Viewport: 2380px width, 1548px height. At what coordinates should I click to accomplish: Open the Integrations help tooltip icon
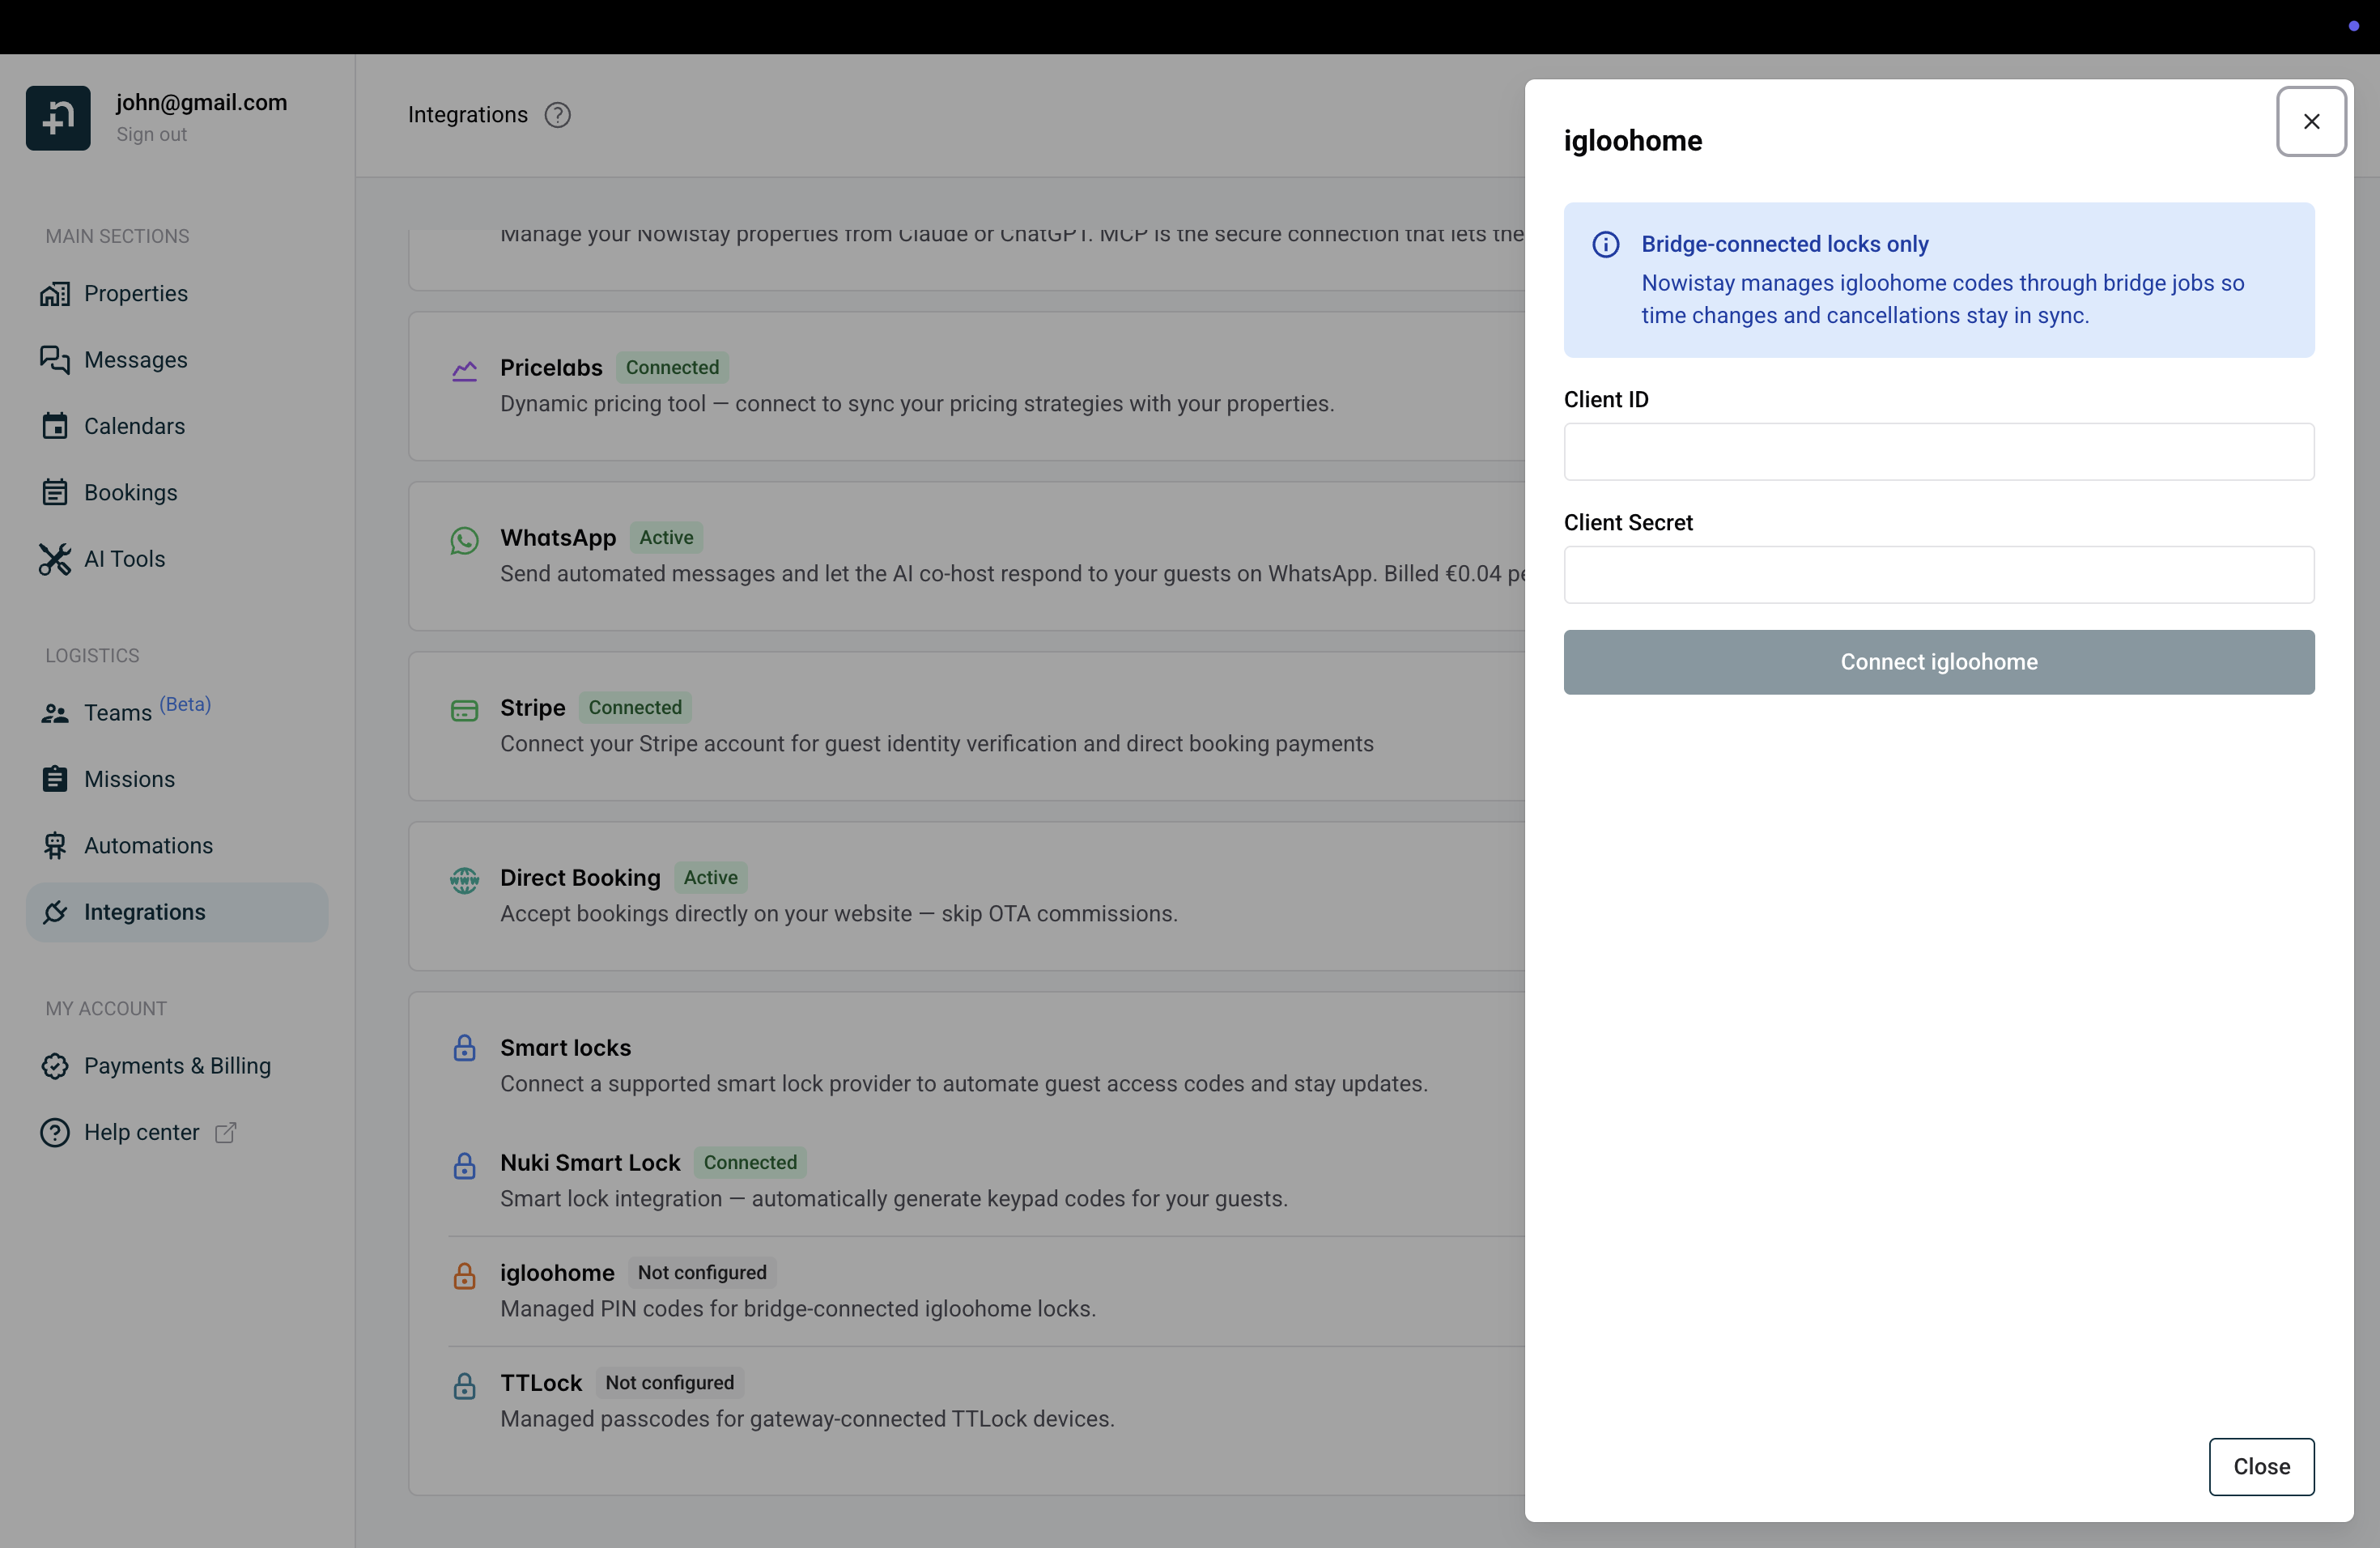coord(557,114)
